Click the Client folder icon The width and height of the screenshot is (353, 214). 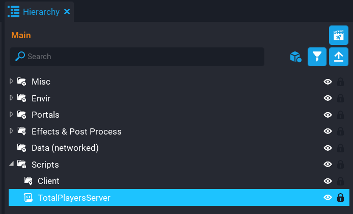(28, 181)
